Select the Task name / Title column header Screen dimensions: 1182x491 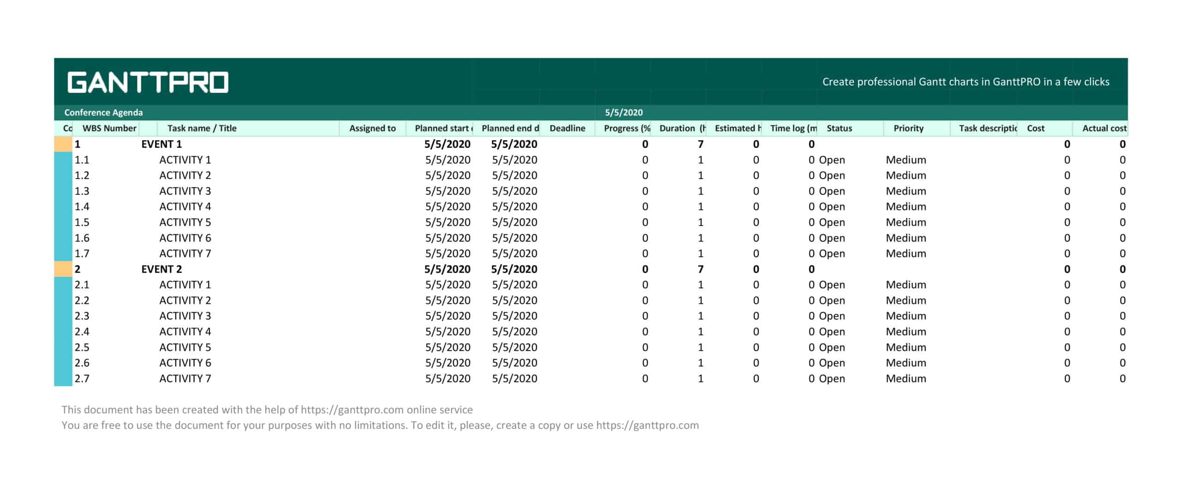pos(202,129)
